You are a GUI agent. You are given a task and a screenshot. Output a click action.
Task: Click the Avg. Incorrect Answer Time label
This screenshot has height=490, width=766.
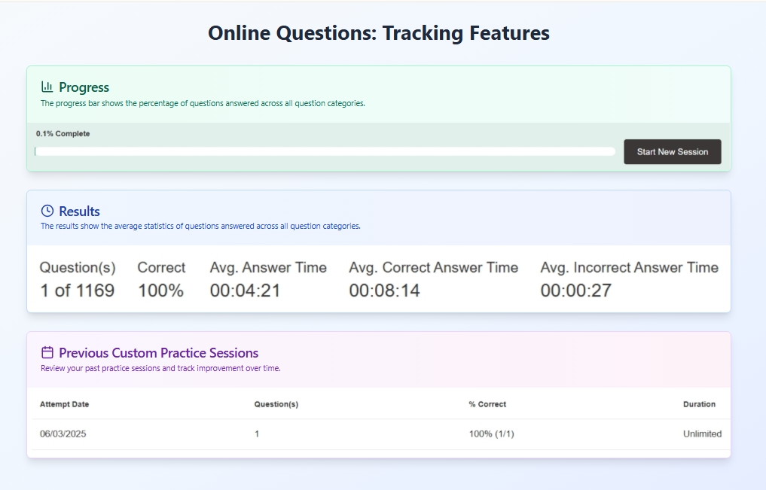click(629, 267)
